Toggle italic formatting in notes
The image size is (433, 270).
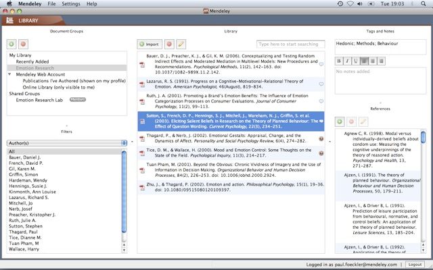click(347, 61)
